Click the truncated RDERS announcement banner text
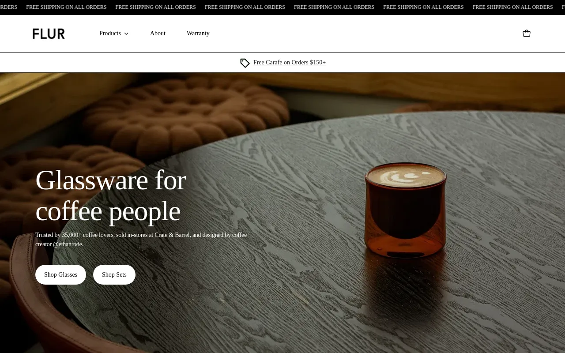565x353 pixels. coord(8,7)
